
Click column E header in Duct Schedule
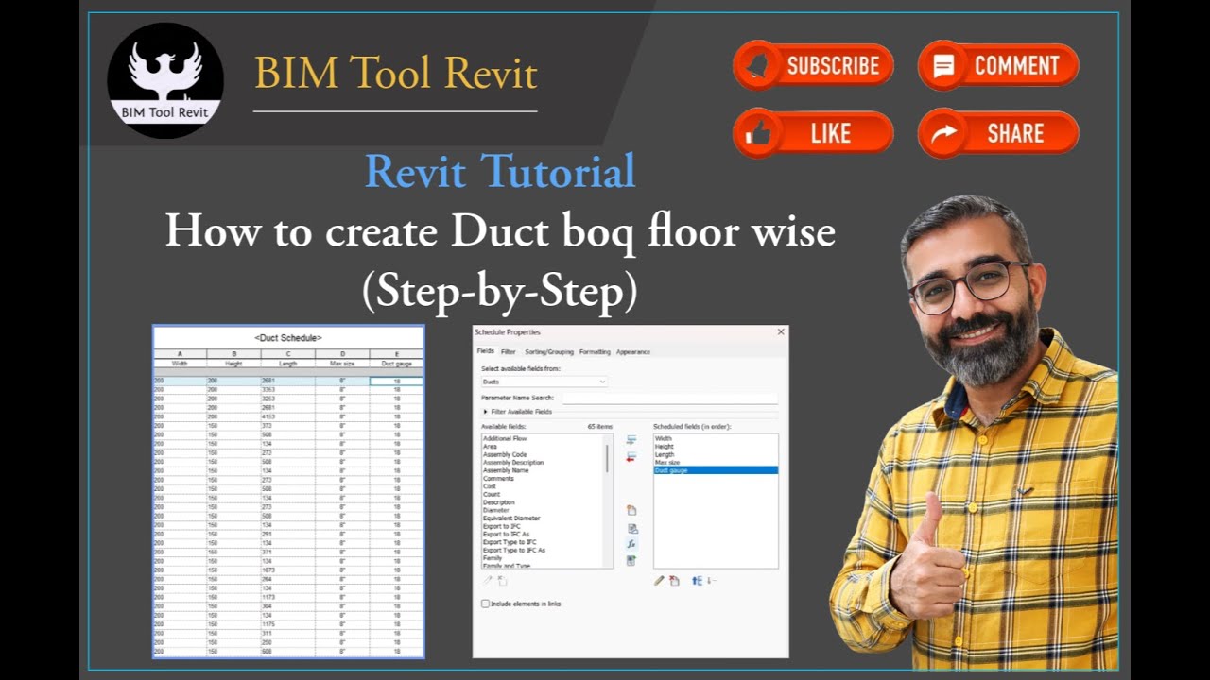point(397,354)
